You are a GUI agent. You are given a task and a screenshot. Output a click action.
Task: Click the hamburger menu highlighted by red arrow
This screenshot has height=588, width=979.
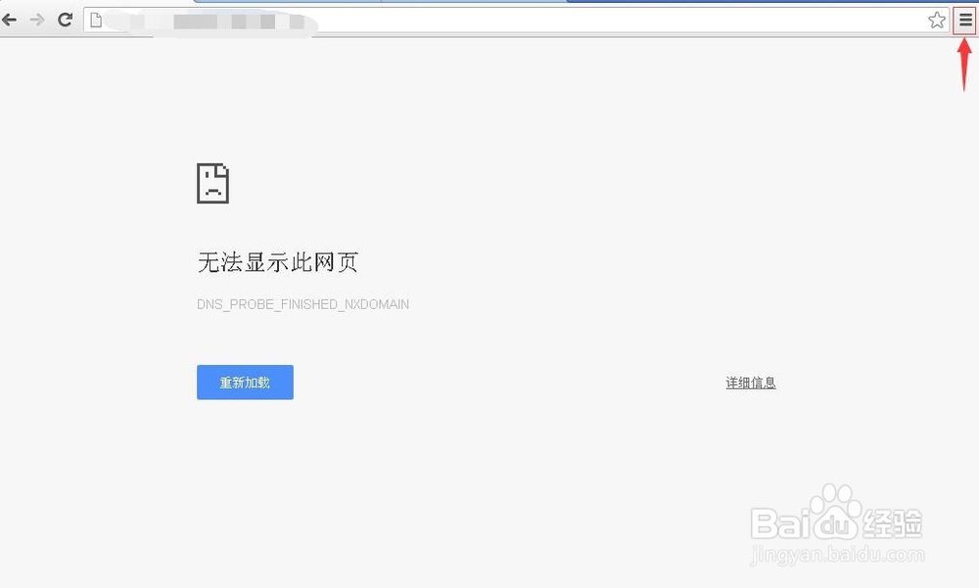pyautogui.click(x=964, y=19)
